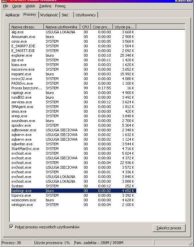Select the Proces bezczynności row
The height and width of the screenshot is (247, 194).
point(74,88)
